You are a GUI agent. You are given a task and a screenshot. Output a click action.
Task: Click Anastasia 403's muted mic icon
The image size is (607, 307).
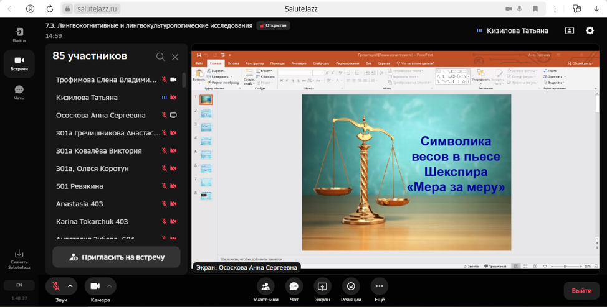[x=164, y=204]
